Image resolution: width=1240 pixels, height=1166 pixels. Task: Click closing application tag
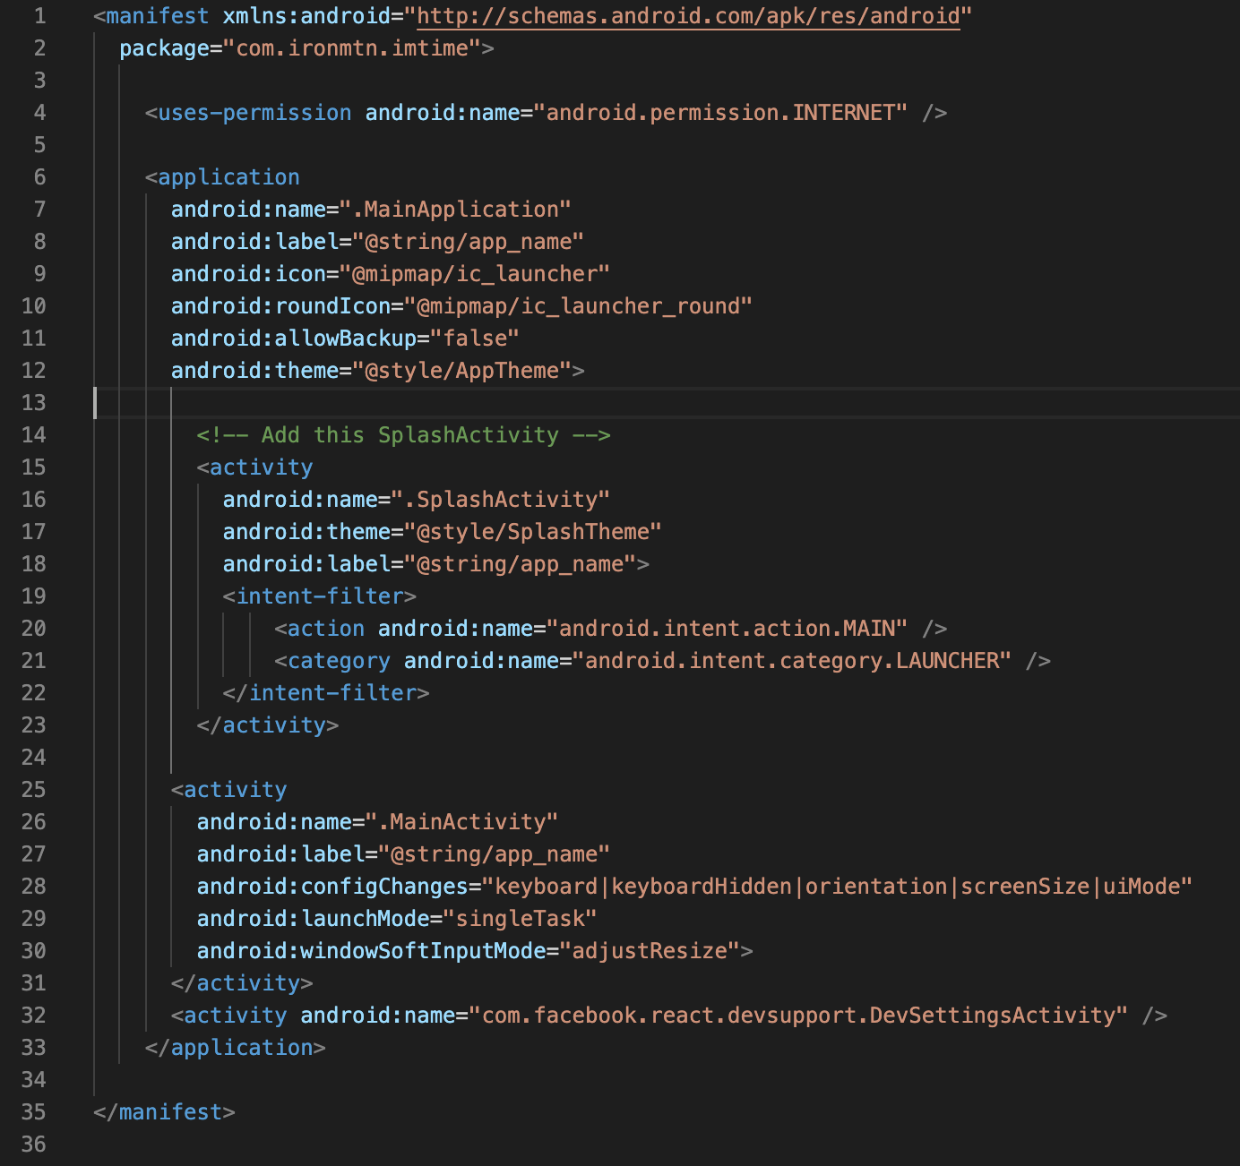click(236, 1048)
